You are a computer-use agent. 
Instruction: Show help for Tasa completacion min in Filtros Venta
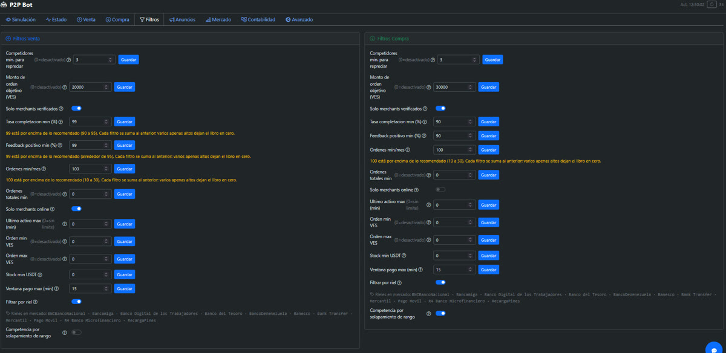61,122
